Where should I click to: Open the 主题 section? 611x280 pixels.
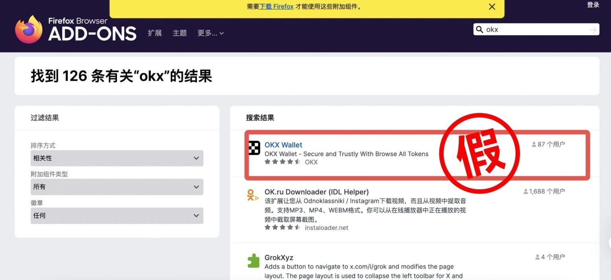coord(179,33)
